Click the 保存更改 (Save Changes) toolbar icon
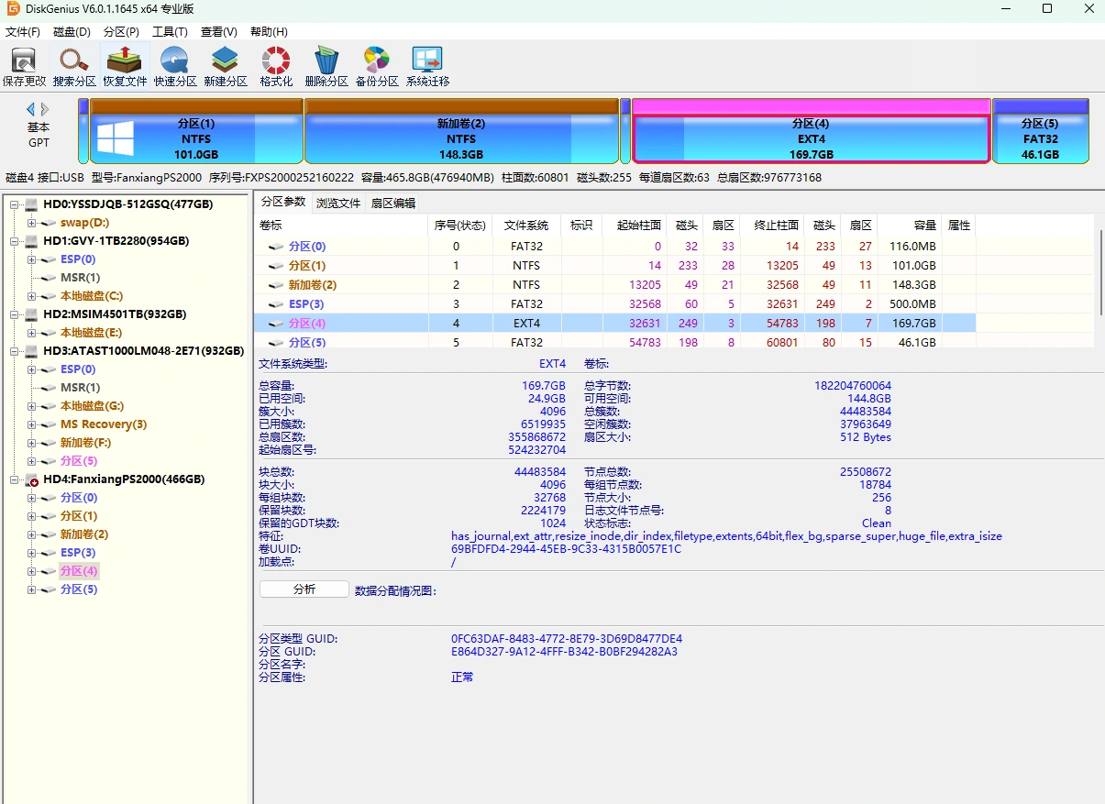This screenshot has width=1105, height=804. tap(24, 64)
